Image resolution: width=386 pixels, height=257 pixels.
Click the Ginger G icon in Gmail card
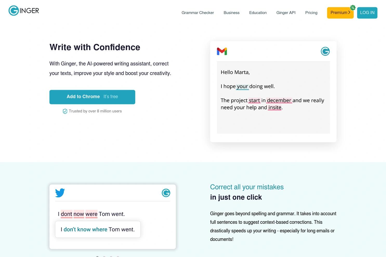(325, 51)
